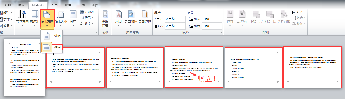Select 横向 landscape orientation
Image resolution: width=345 pixels, height=99 pixels.
52,47
